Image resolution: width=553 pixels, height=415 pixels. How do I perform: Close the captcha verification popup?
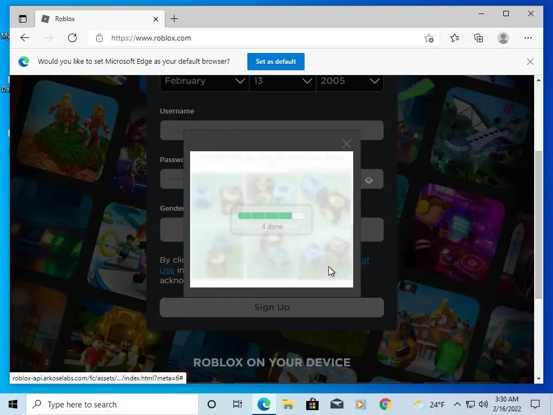(347, 144)
